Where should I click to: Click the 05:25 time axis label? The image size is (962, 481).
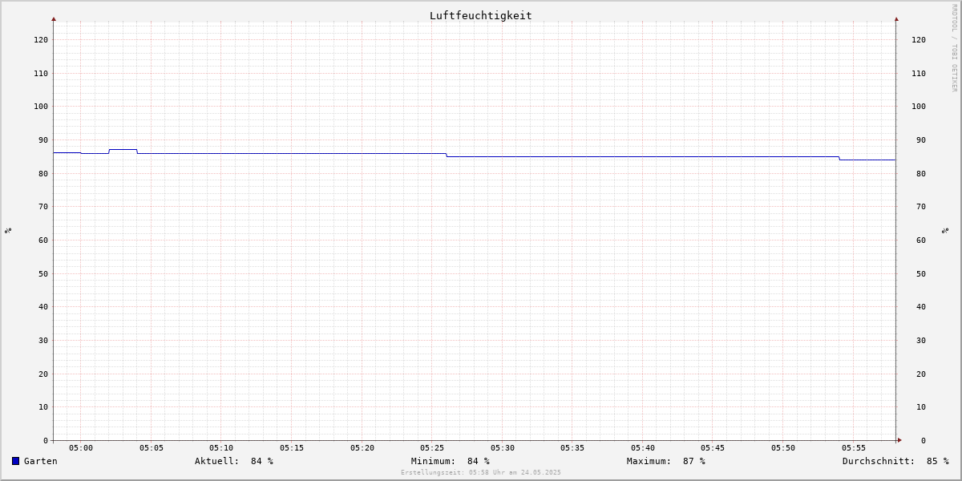[x=432, y=447]
